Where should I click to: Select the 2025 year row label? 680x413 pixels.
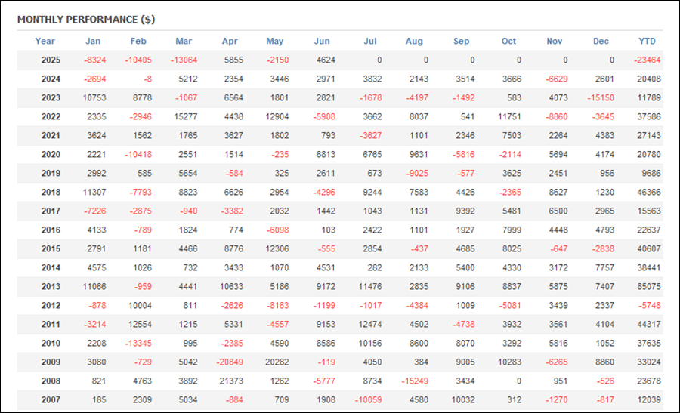tap(51, 60)
